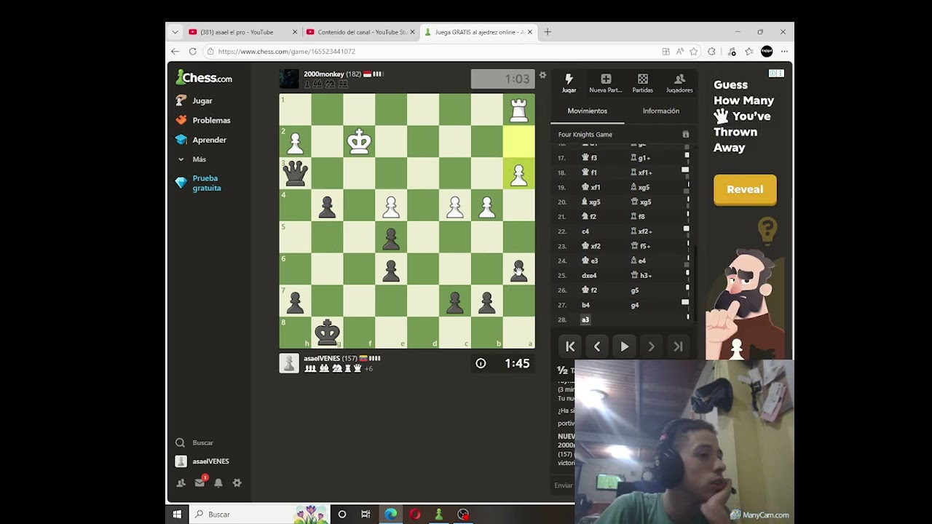This screenshot has width=932, height=524.
Task: Click Four Knights Game opening name
Action: [x=585, y=135]
